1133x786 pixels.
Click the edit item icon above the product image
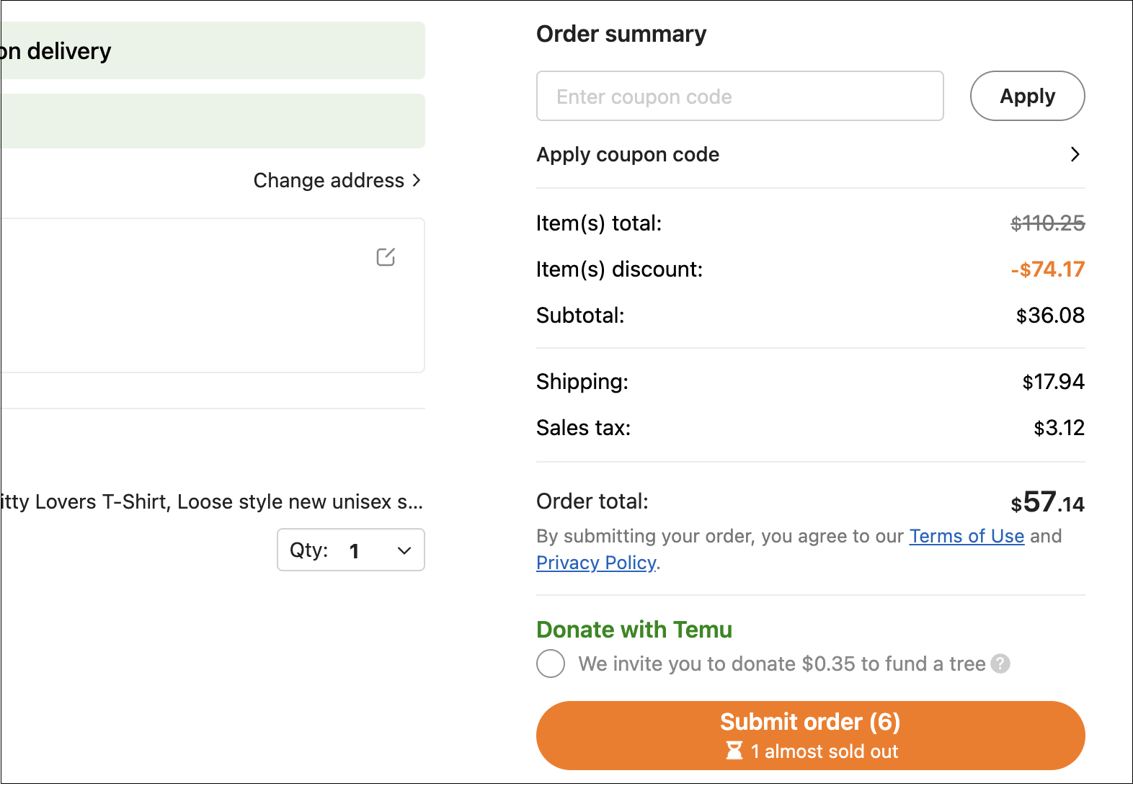point(386,256)
